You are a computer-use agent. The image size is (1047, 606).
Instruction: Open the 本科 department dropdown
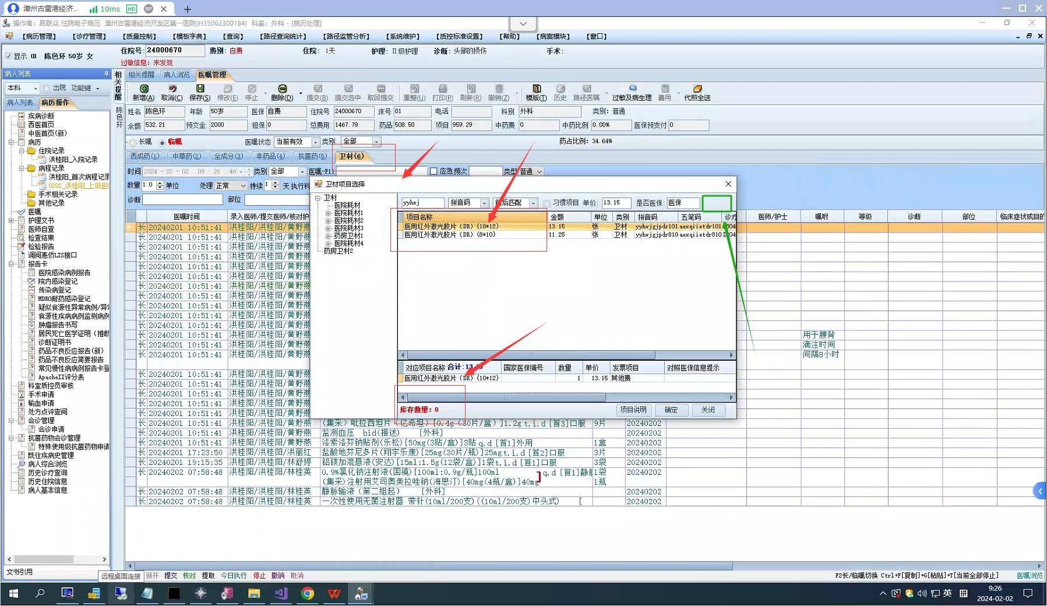[x=35, y=88]
